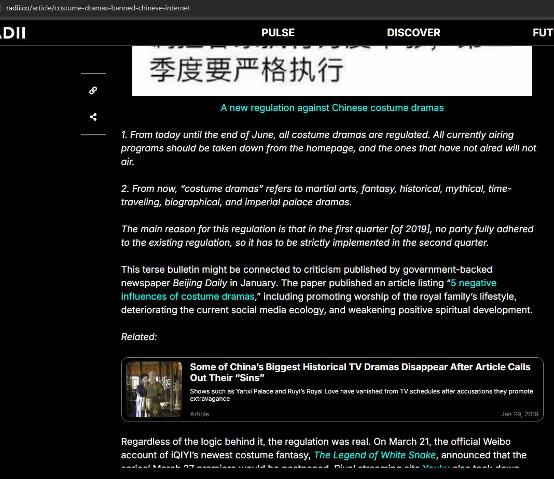Open the DISCOVER menu
This screenshot has height=479, width=554.
tap(413, 33)
